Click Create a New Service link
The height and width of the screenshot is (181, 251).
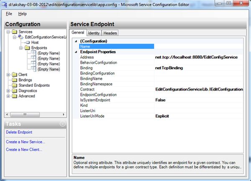26,142
